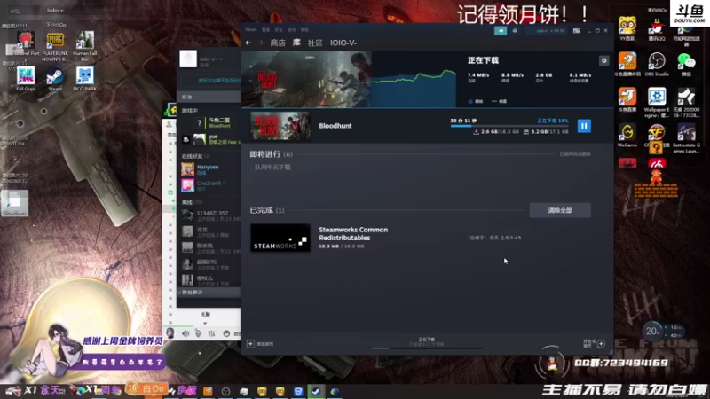Open the PICO PARK desktop icon
Viewport: 710px width, 399px height.
tap(84, 79)
